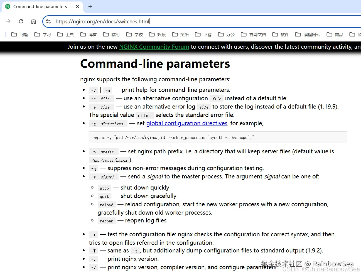
Task: Click the Command-line parameters page heading
Action: 155,64
